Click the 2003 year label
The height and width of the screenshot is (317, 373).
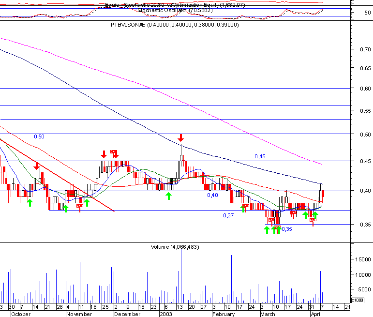[x=166, y=314]
